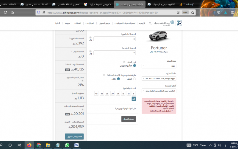Click the Fortuner car image
238x149 pixels.
coord(158,36)
